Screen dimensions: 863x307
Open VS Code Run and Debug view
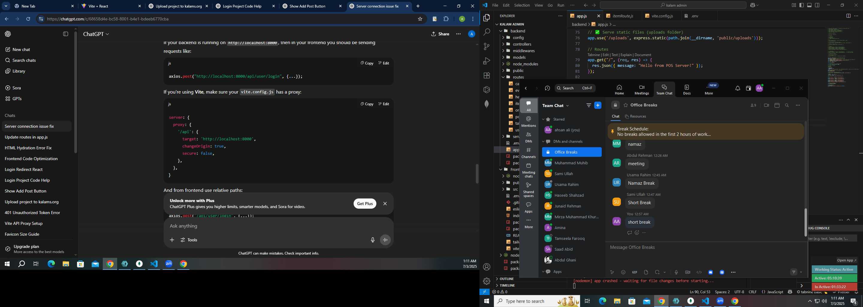pos(487,61)
